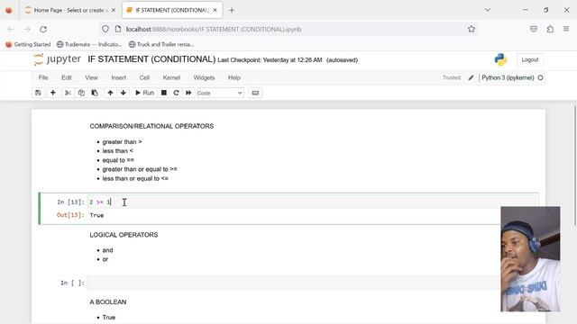
Task: Open the Edit menu
Action: [67, 78]
